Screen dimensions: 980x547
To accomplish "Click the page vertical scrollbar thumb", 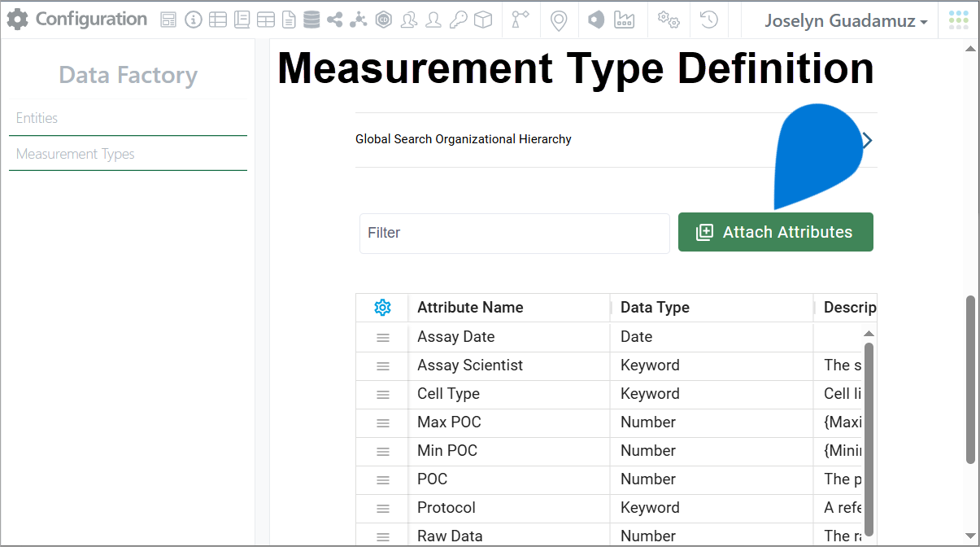I will pyautogui.click(x=970, y=379).
